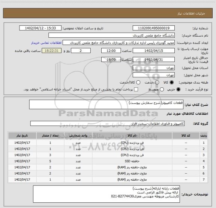This screenshot has height=208, width=216.
Task: Click the goods group field کامپیوتر و فناوری اطلاعات
Action: click(107, 124)
